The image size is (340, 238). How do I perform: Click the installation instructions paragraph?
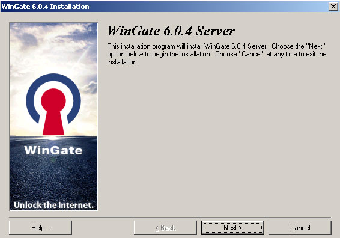tap(217, 54)
